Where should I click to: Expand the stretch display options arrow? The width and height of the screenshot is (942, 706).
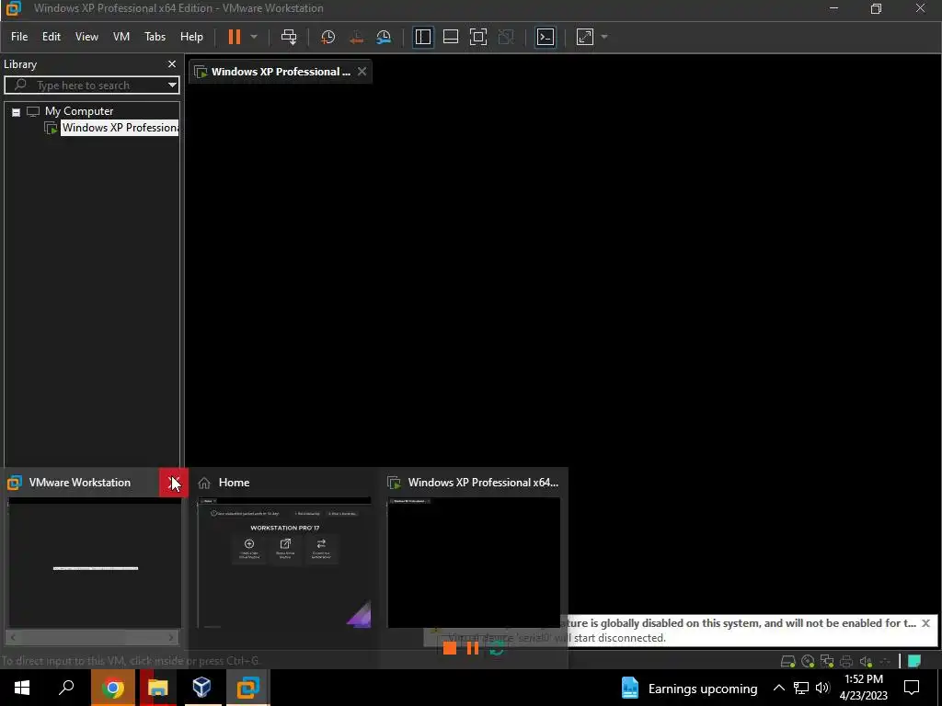point(604,37)
